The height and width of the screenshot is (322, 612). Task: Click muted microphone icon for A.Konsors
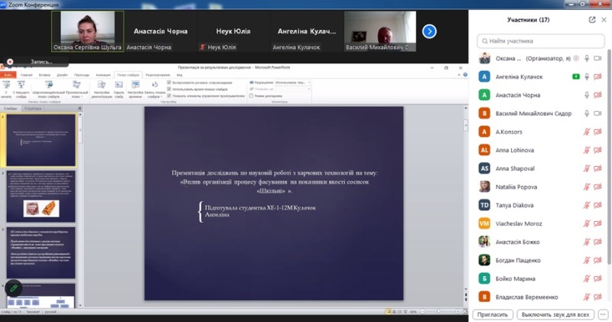[x=587, y=132]
